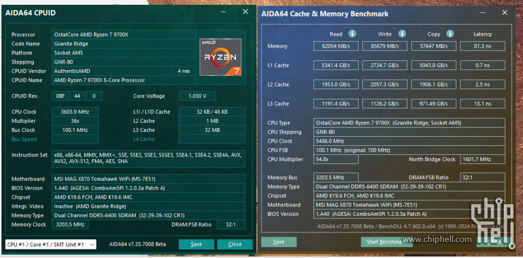
Task: Click CPUID Rev. value 0BF
Action: [60, 96]
